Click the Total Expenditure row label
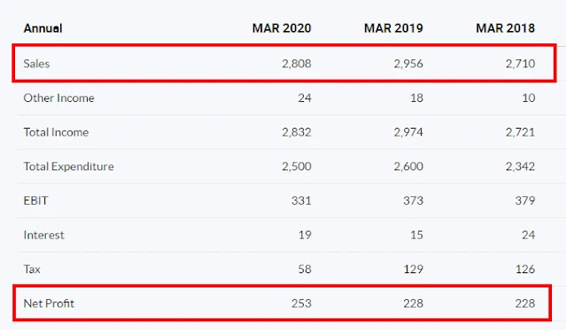Viewport: 566px width, 330px height. pyautogui.click(x=68, y=167)
